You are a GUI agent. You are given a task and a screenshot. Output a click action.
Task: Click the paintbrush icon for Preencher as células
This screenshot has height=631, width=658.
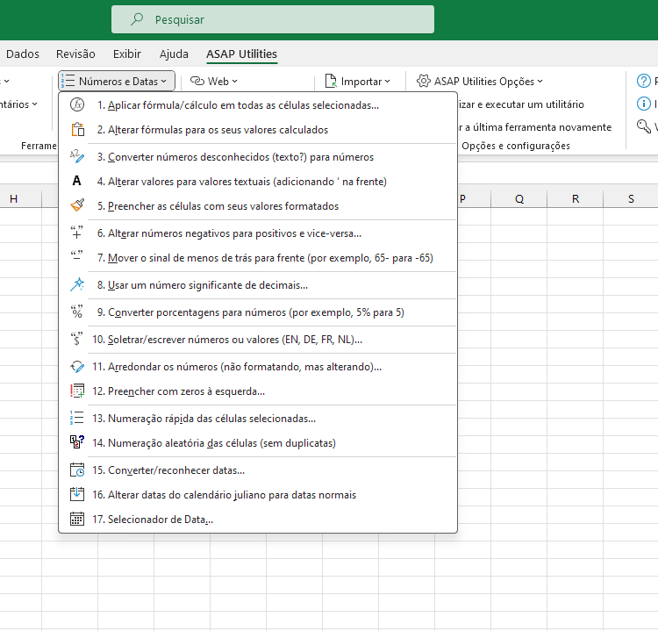[x=77, y=205]
